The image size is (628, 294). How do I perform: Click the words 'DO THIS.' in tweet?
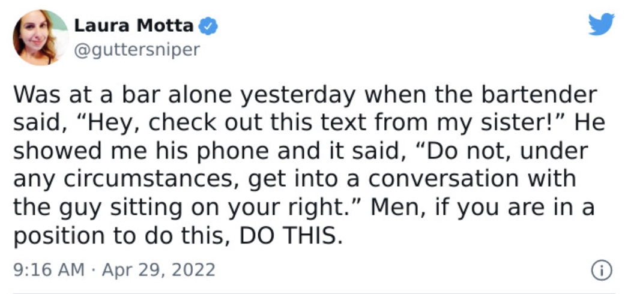click(291, 237)
